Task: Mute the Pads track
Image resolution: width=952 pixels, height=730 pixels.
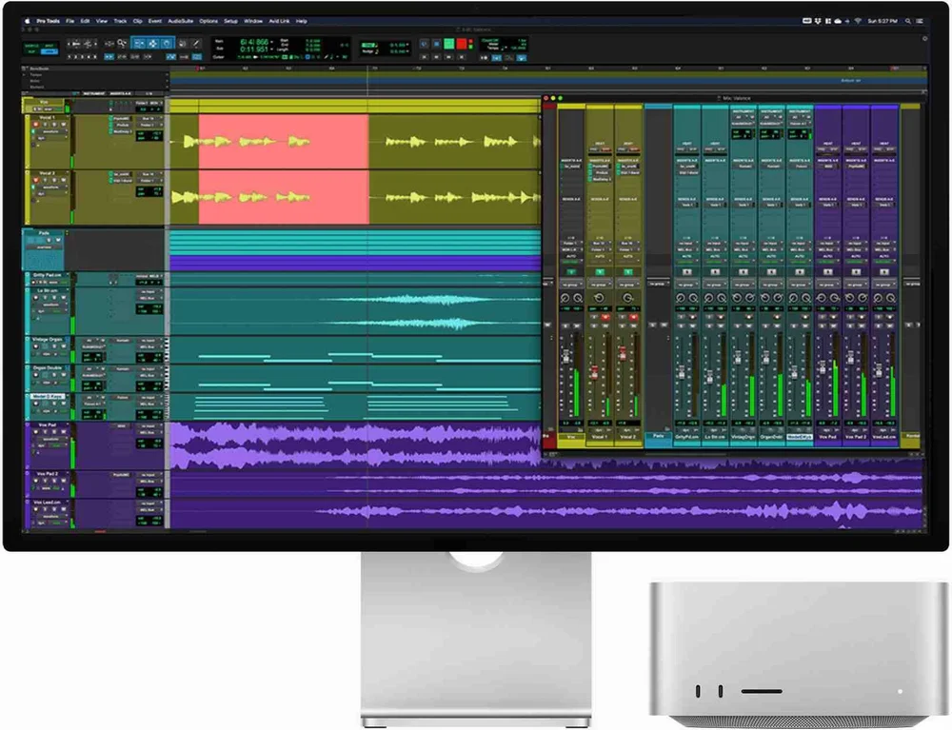Action: [x=58, y=240]
